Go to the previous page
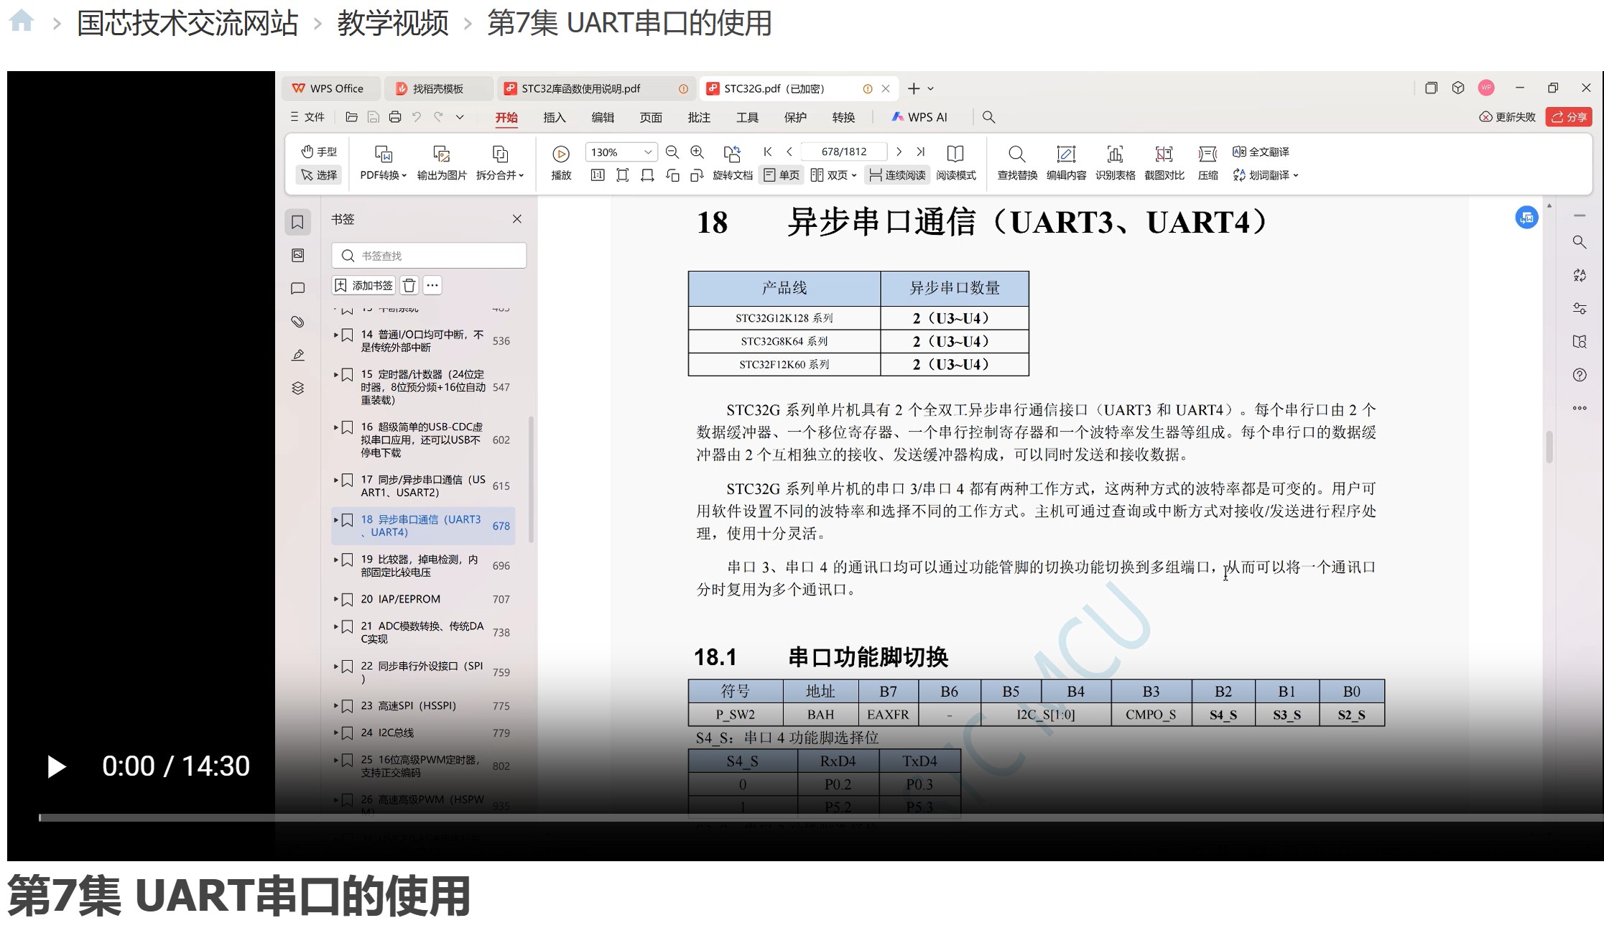The height and width of the screenshot is (928, 1604). 789,152
